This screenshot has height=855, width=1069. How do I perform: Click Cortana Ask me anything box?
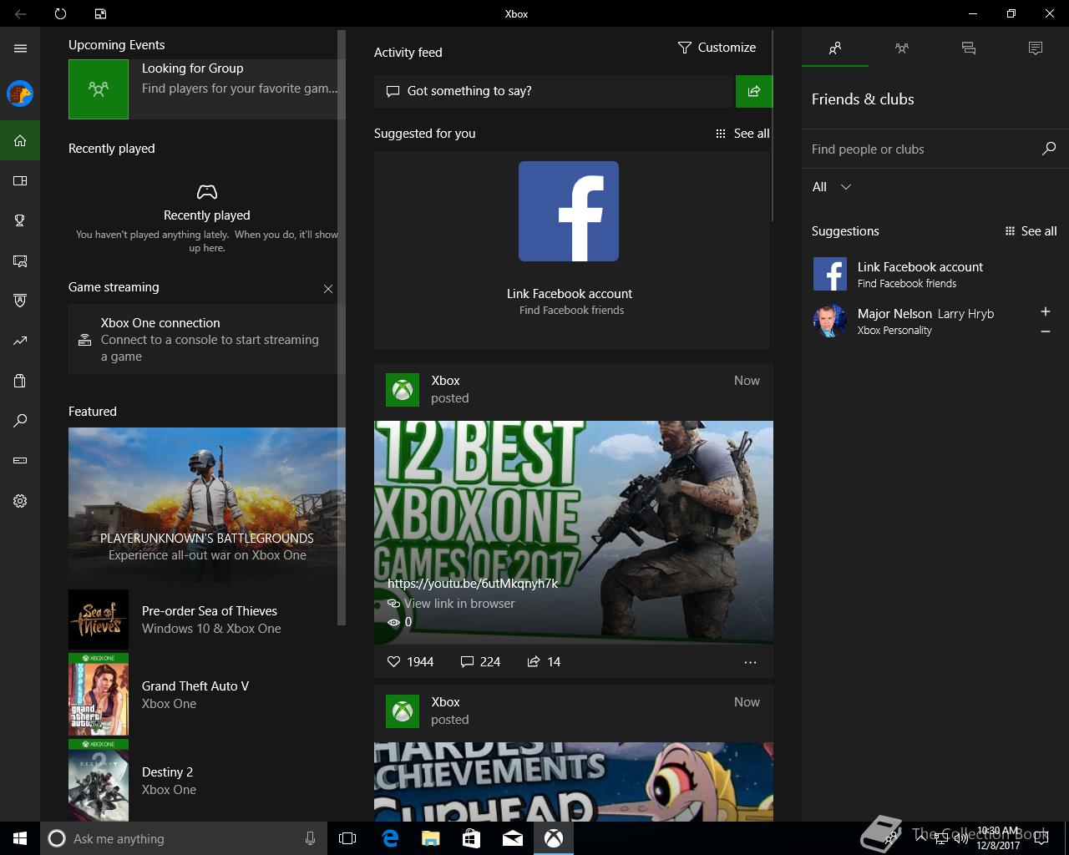184,838
